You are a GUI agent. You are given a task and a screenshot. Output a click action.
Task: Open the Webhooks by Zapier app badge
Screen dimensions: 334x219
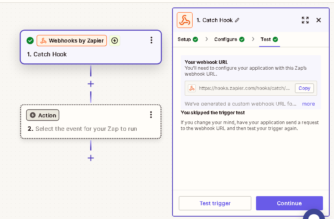click(72, 41)
